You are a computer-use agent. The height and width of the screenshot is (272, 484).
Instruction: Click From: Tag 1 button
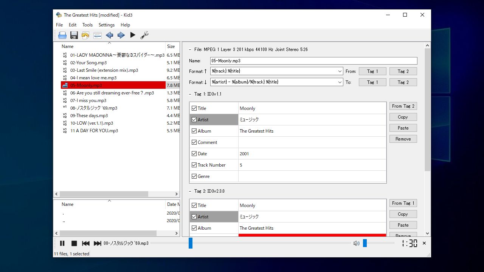click(372, 71)
